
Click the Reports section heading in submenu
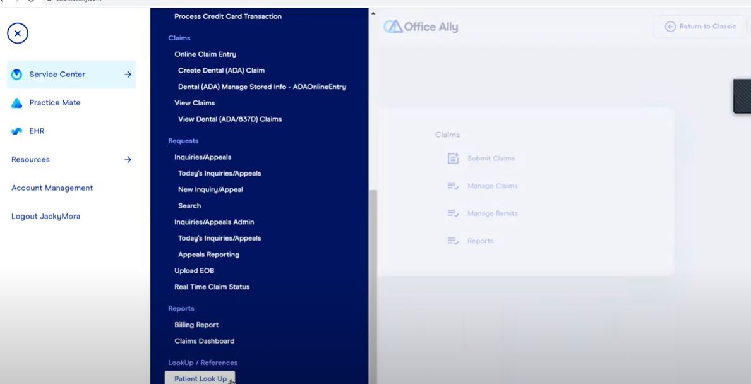click(181, 309)
